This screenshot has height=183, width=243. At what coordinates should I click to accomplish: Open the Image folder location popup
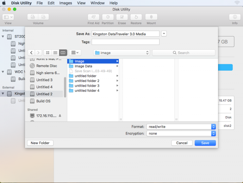tap(121, 53)
